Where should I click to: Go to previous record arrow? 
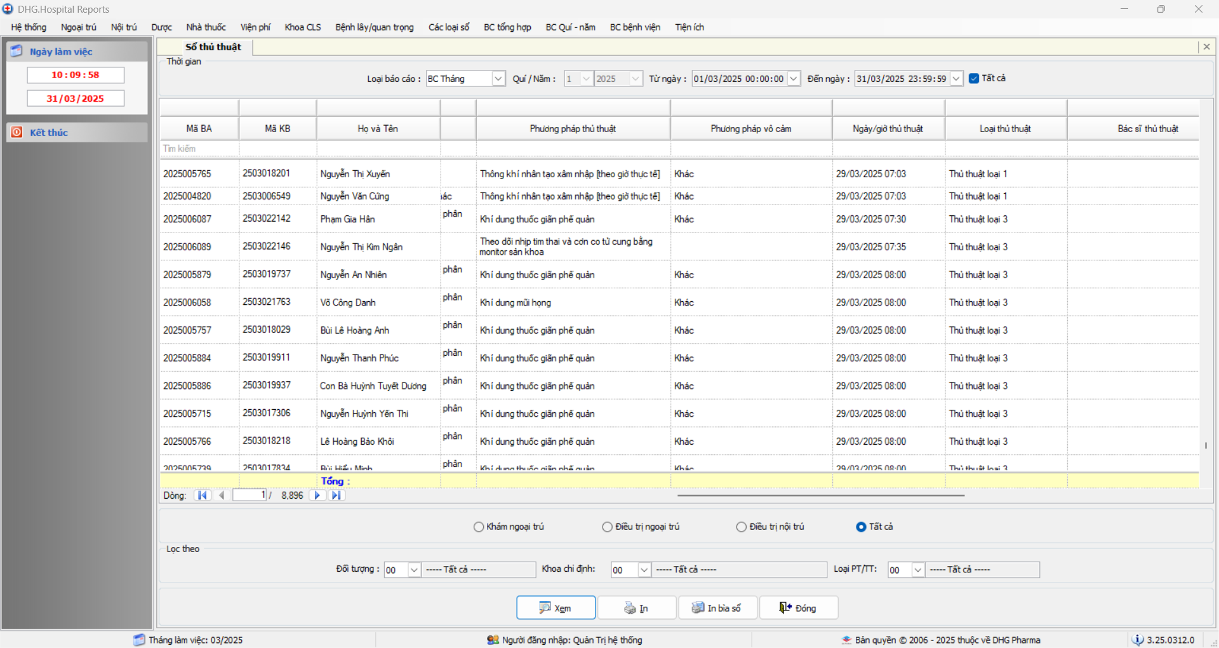pos(222,496)
